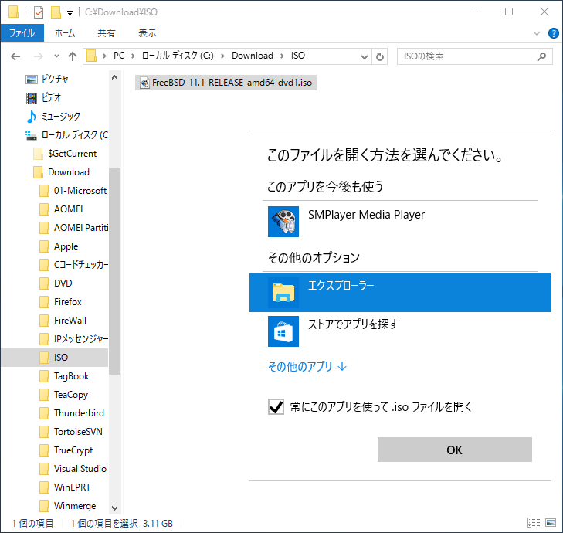Click the Explorer folder icon in title bar
563x533 pixels.
pos(13,12)
